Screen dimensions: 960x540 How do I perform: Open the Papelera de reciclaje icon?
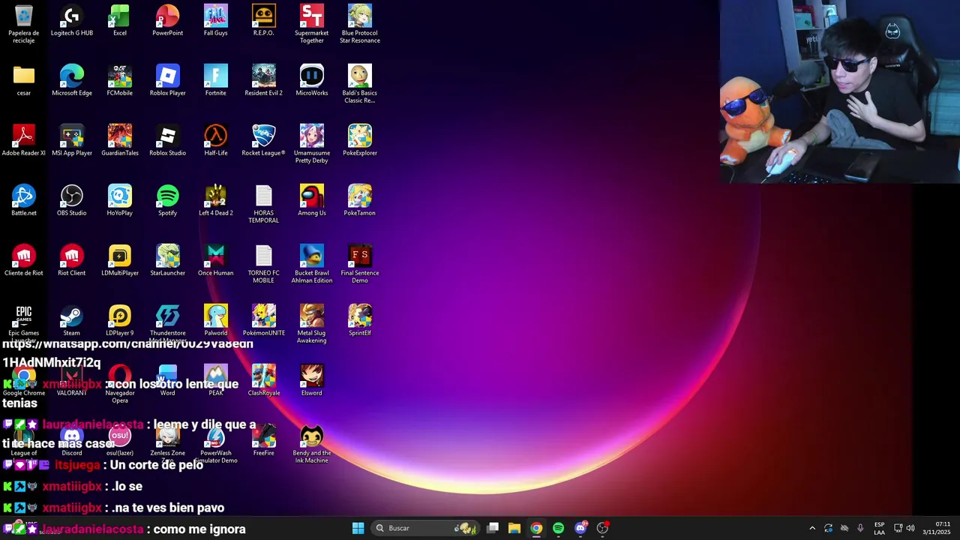24,24
